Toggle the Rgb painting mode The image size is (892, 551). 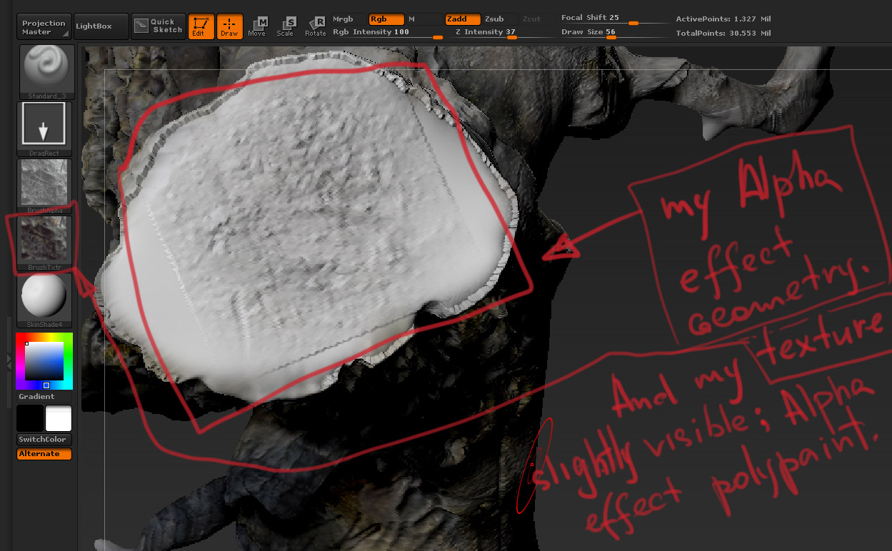pos(386,19)
